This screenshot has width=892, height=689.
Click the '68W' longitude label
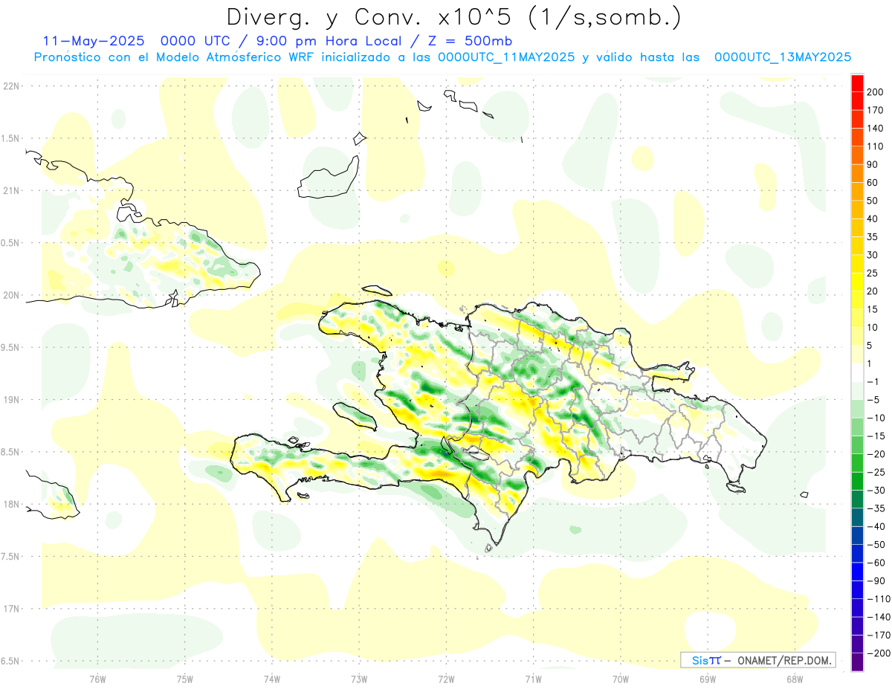tap(794, 679)
